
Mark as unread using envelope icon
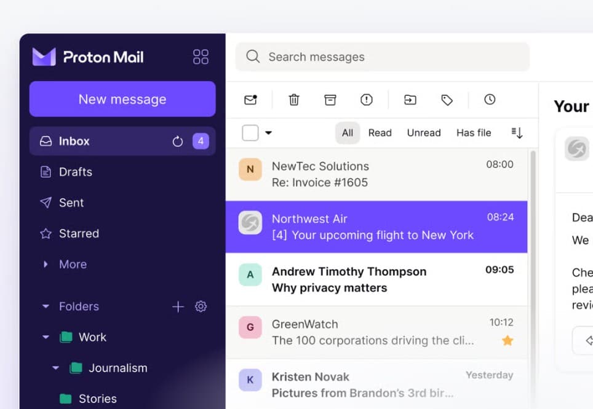(250, 99)
